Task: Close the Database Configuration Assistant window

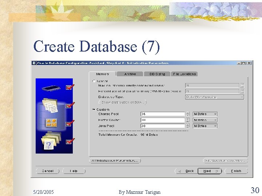Action: pos(249,63)
